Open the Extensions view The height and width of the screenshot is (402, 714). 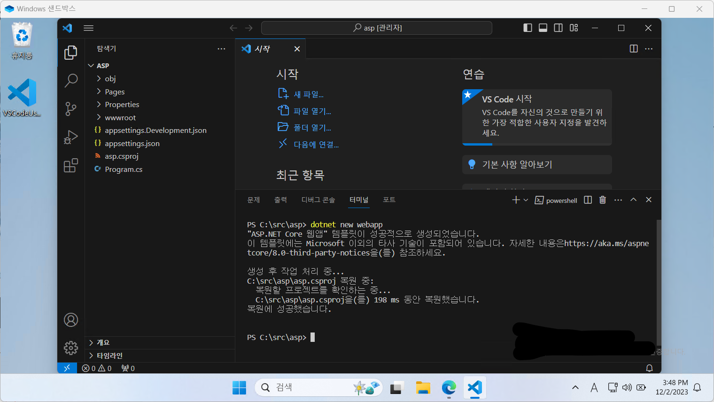pos(70,165)
